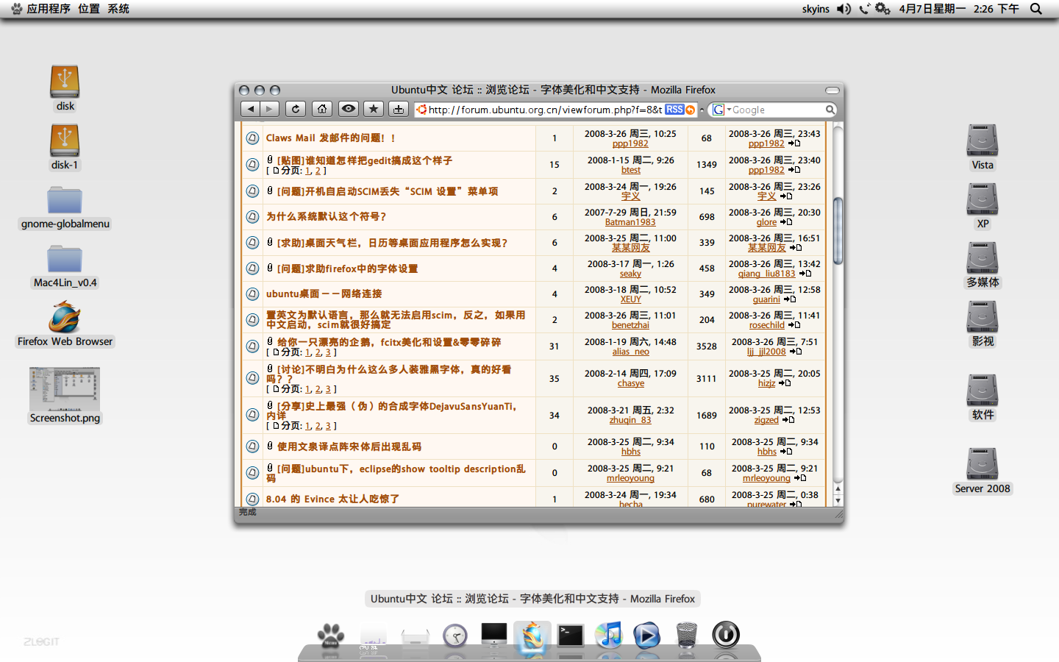Click the power button in dock
Screen dimensions: 1059x662
pyautogui.click(x=726, y=635)
